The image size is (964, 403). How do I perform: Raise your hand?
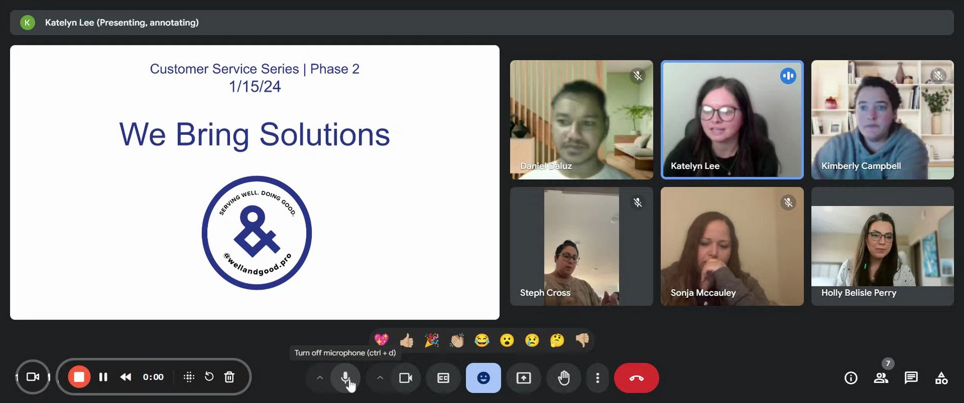click(564, 378)
